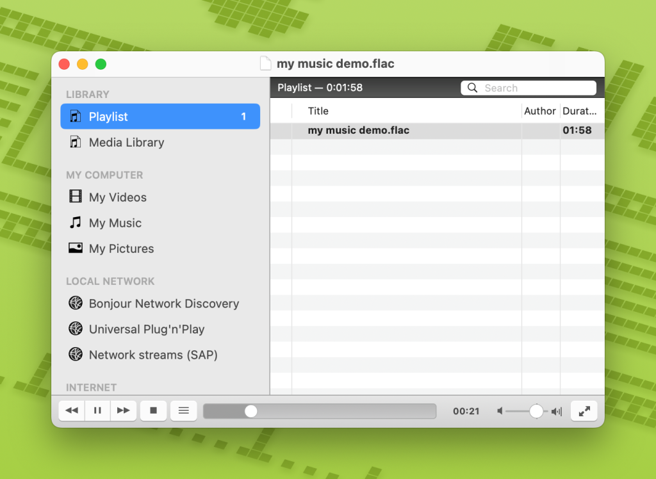Enter fullscreen using the expand arrows button

click(584, 411)
